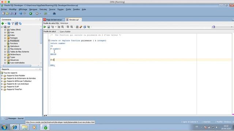The image size is (234, 131).
Task: Click the Filter funnel icon in Connexions
Action: tap(12, 23)
